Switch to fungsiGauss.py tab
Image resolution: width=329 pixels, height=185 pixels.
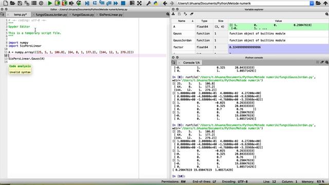pos(83,15)
